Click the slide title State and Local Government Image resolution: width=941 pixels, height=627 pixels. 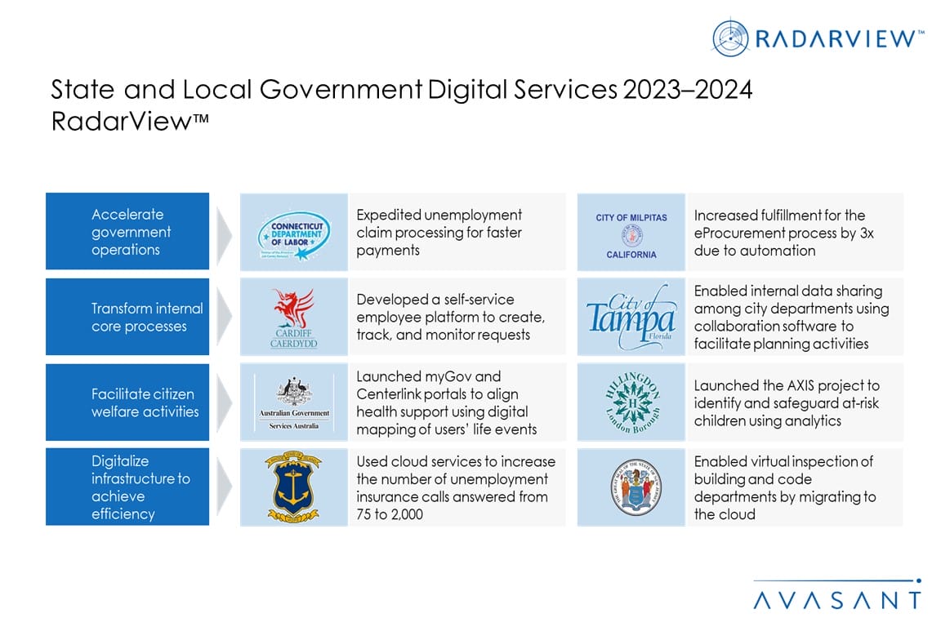[x=400, y=89]
